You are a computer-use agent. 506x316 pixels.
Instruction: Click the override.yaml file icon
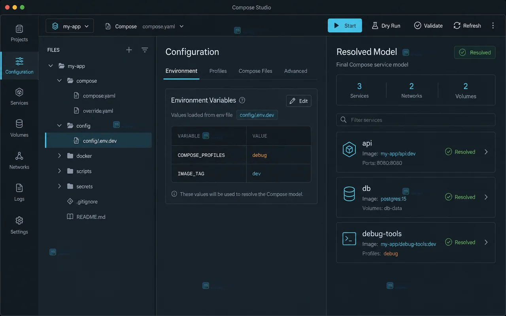click(76, 111)
